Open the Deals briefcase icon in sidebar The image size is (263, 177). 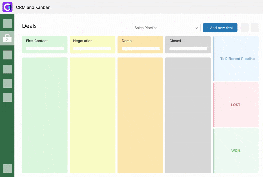point(7,38)
